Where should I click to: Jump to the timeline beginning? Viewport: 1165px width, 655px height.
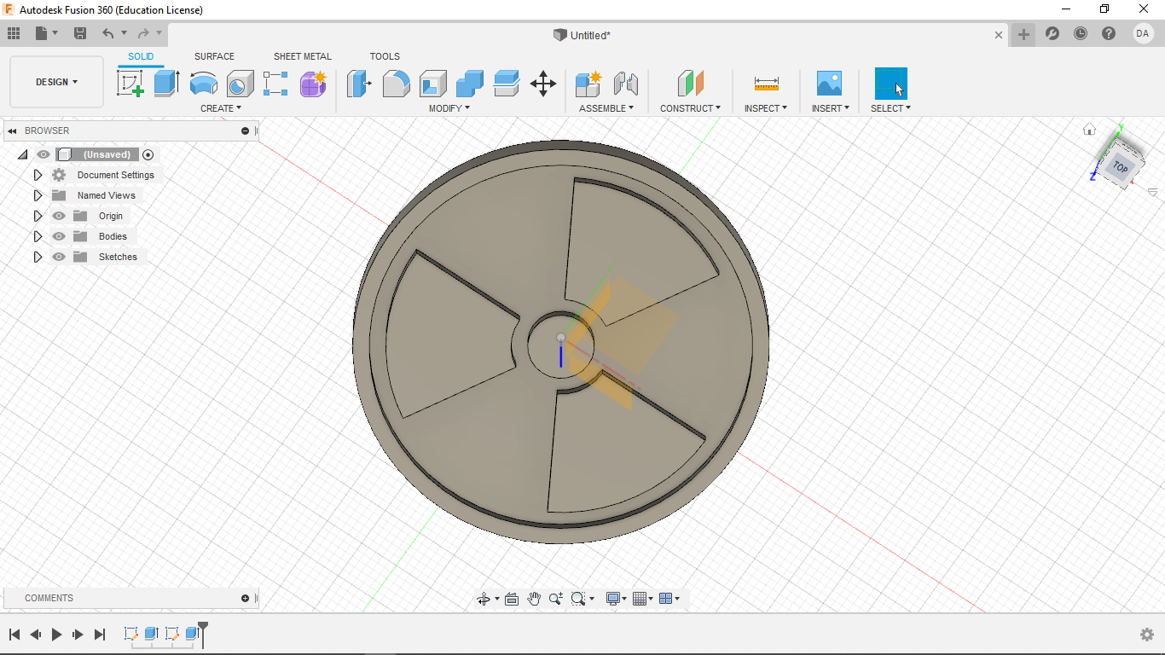pos(14,635)
